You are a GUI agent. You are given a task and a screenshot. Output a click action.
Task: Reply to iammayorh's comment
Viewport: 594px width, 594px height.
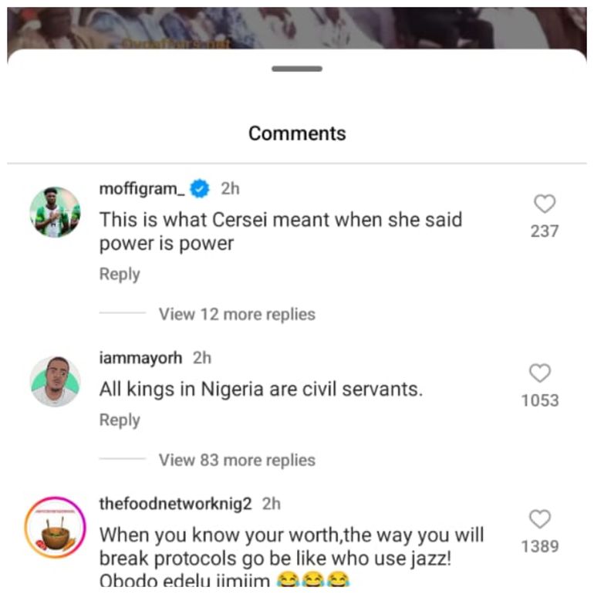[x=120, y=420]
